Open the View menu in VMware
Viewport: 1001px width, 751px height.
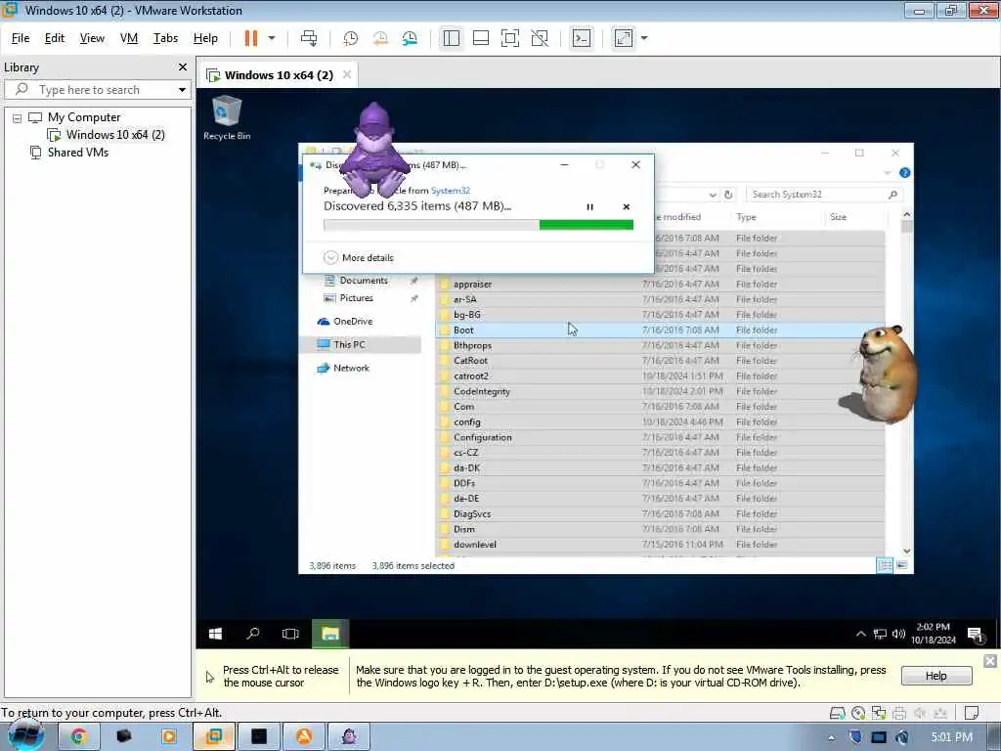92,38
